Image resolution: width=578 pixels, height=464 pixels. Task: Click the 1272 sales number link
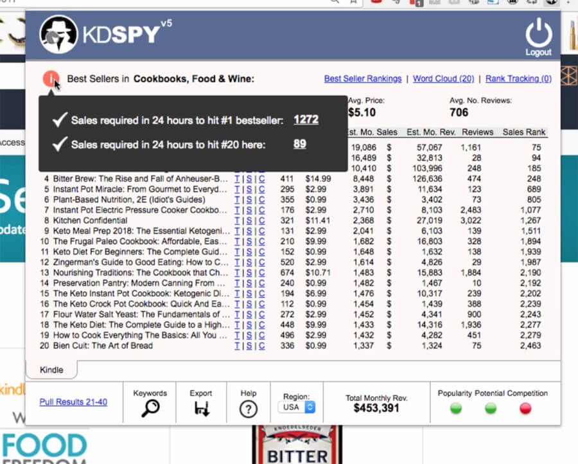pos(306,120)
